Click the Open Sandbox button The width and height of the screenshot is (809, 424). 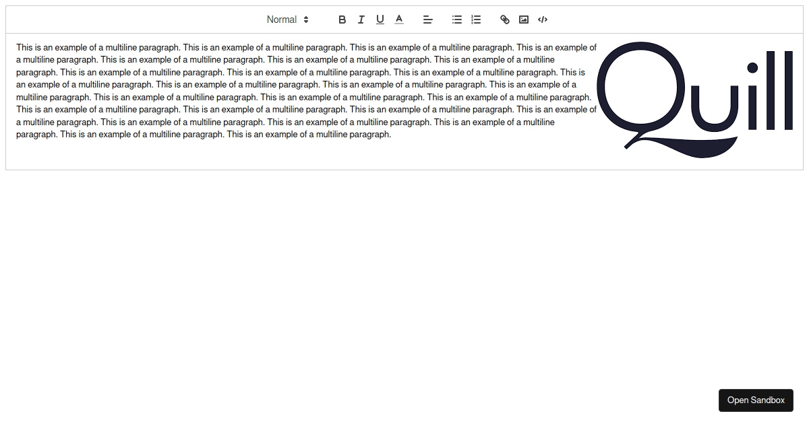756,400
